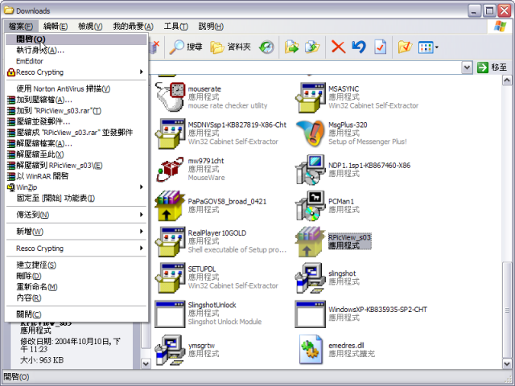Choose EmEditor in the File menu

76,61
